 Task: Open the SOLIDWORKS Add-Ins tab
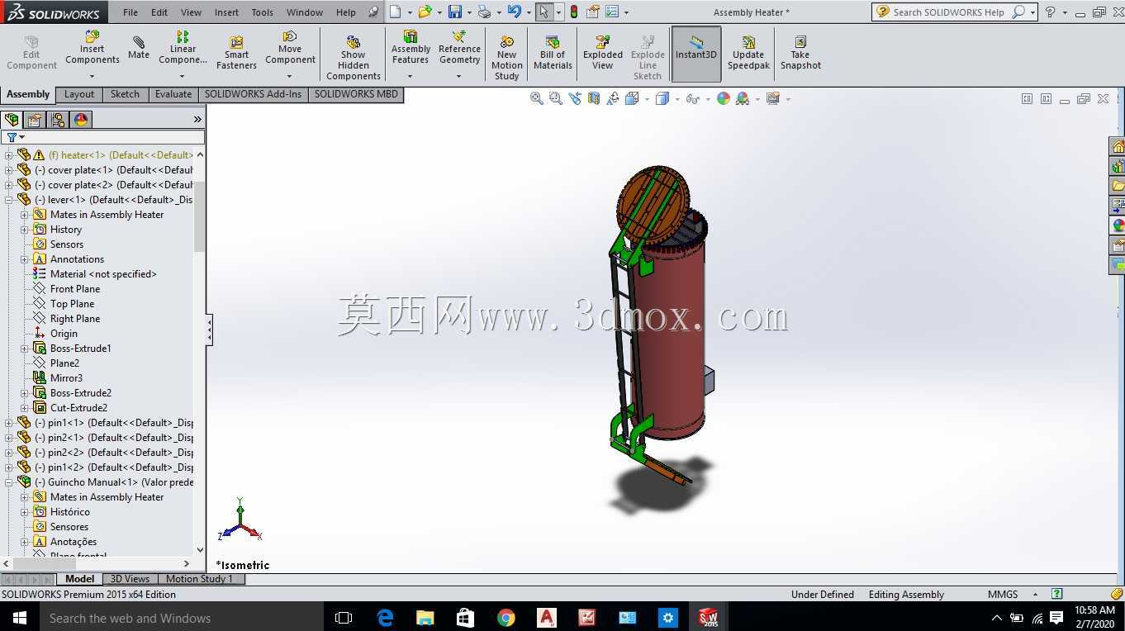coord(253,94)
